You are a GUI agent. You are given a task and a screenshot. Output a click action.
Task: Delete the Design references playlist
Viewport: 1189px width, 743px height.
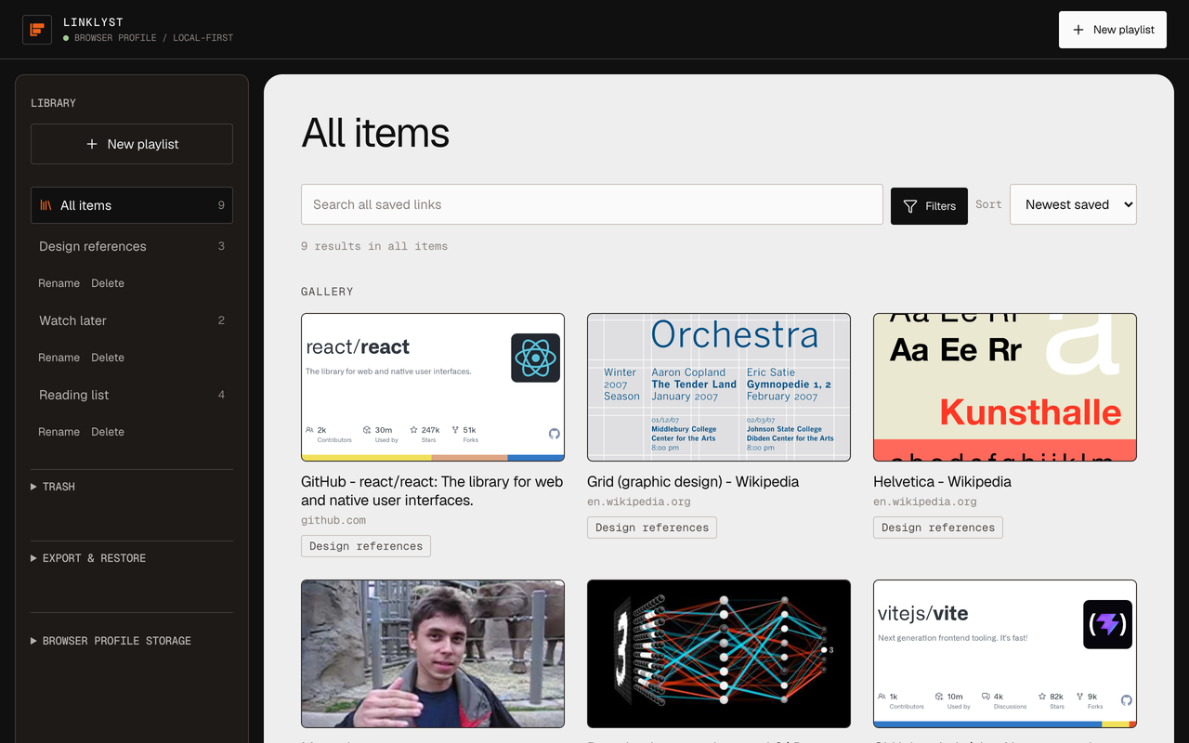click(x=108, y=283)
